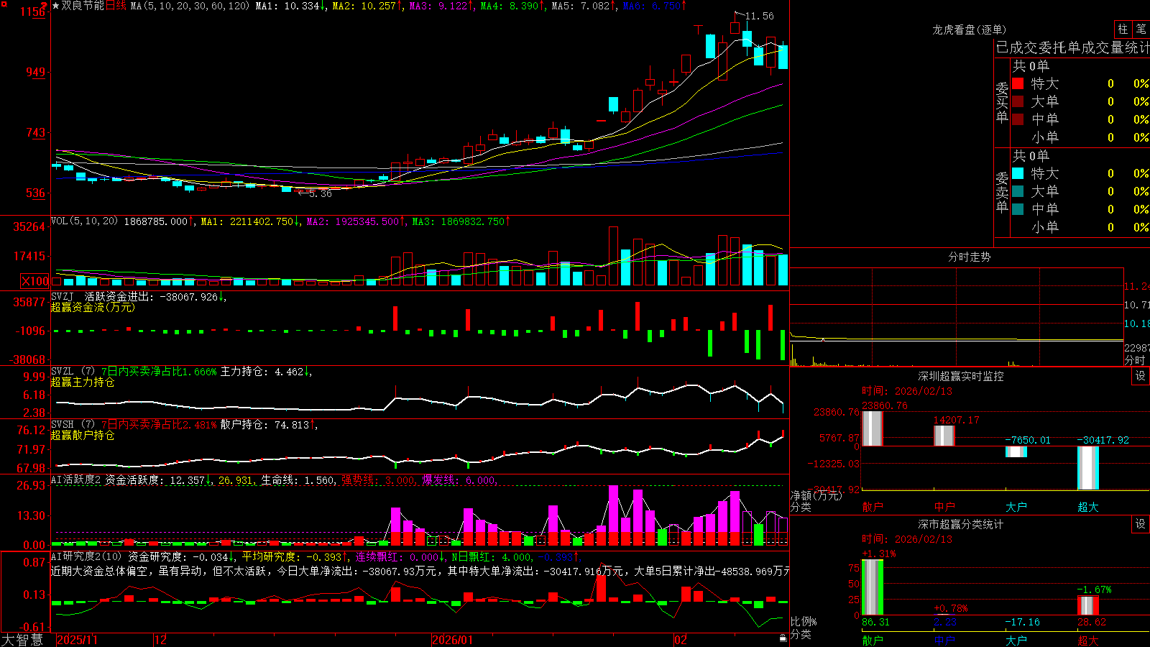Select the 2025/11 date marker on timeline
The width and height of the screenshot is (1150, 647).
tap(77, 640)
